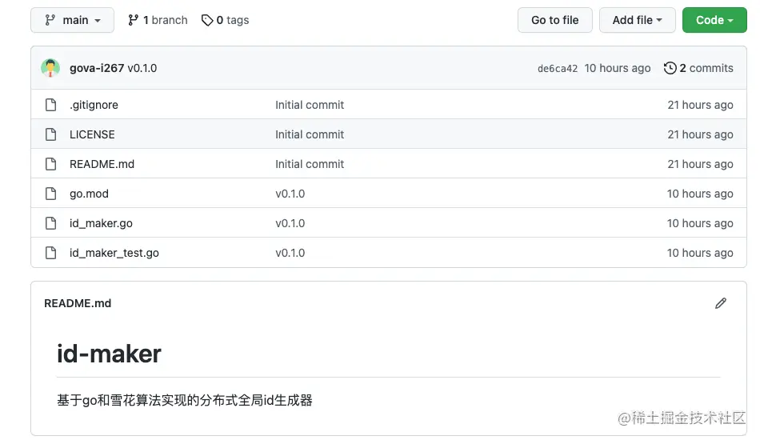
Task: Click the file icon for go.mod
Action: pos(51,194)
